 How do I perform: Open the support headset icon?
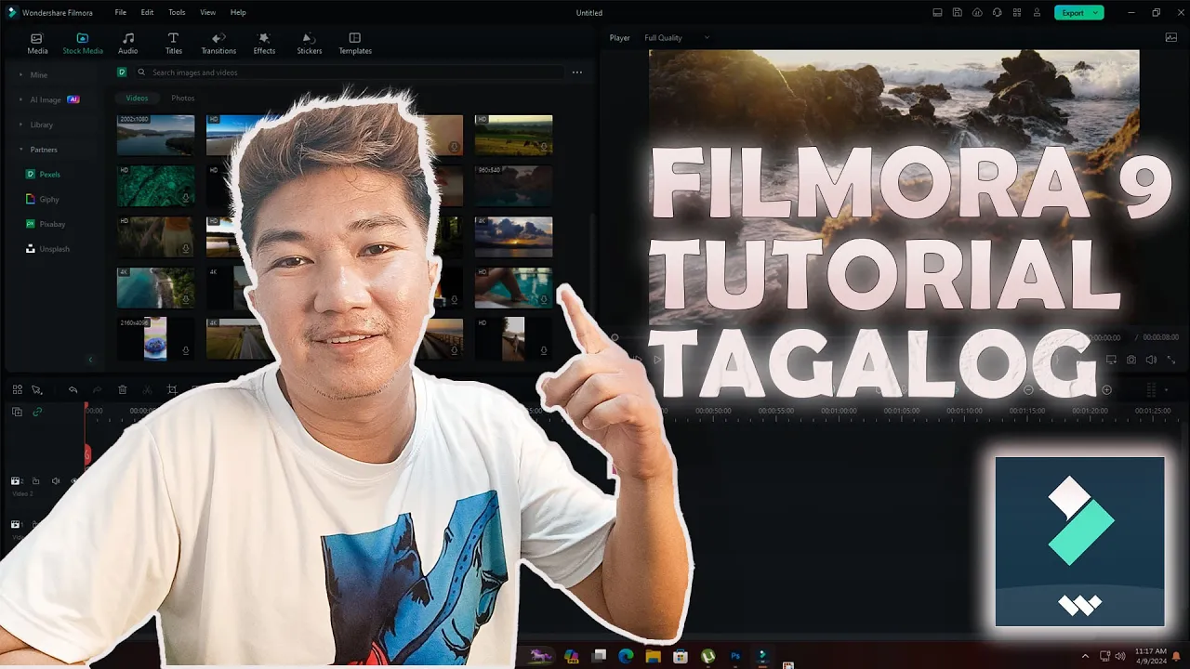coord(997,12)
